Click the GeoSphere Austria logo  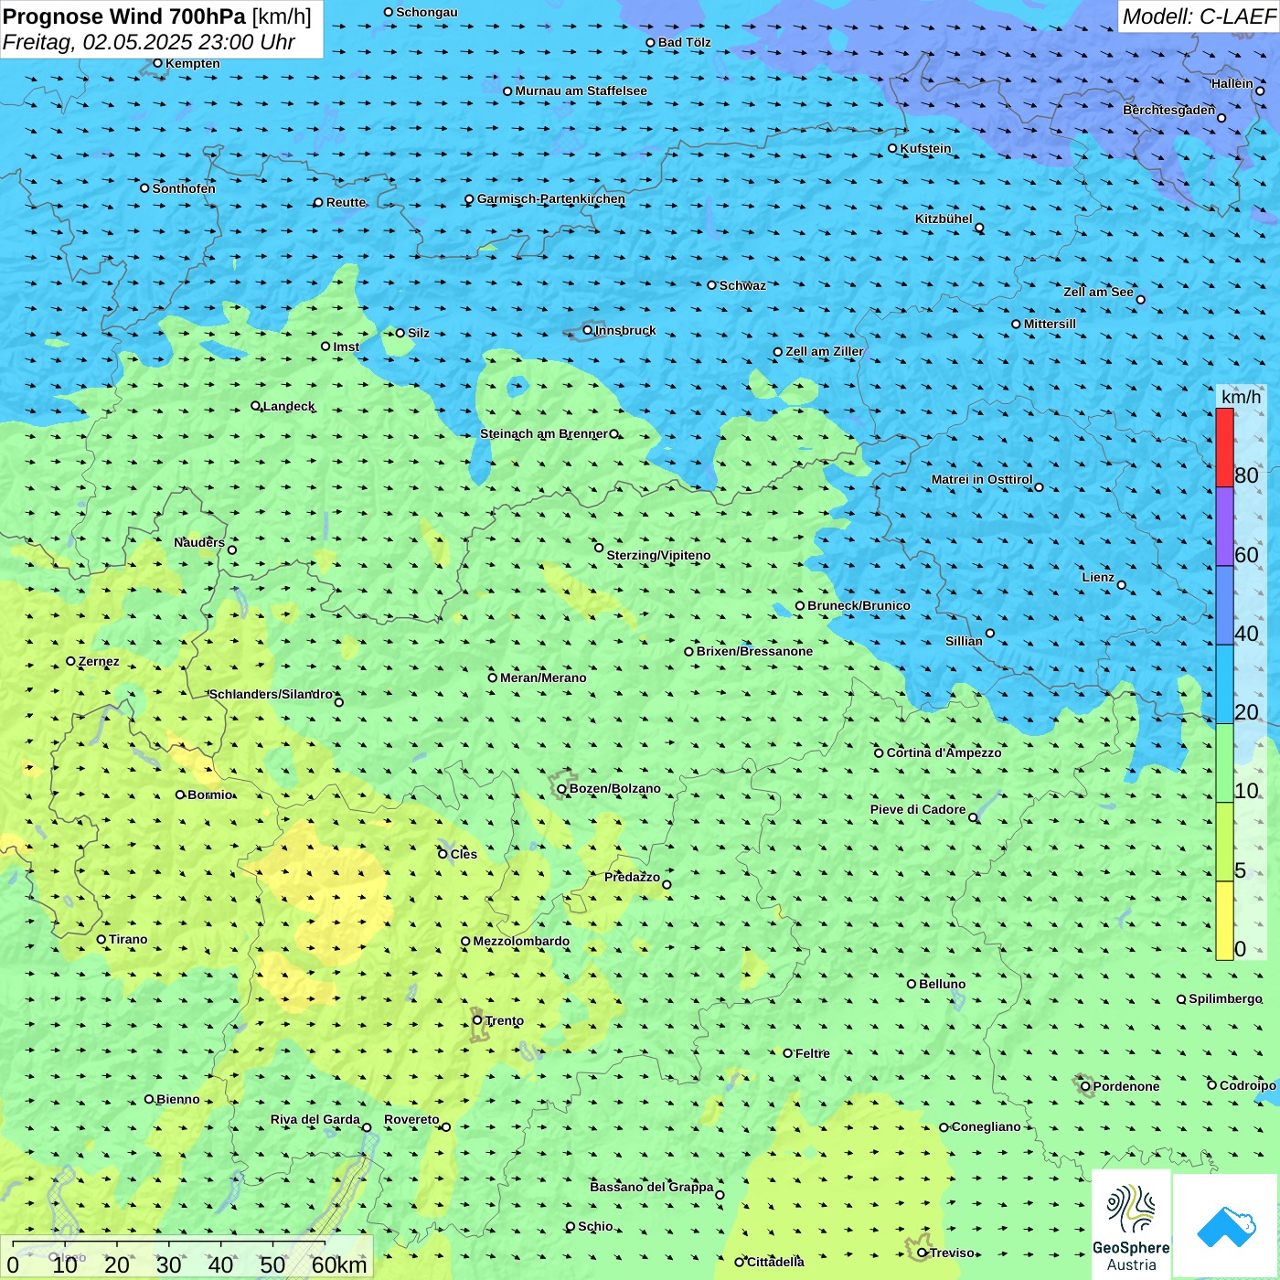(1131, 1224)
